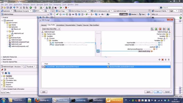Expand Partner Links in source tree
Viewport: 183px width, 103px height.
tap(43, 34)
